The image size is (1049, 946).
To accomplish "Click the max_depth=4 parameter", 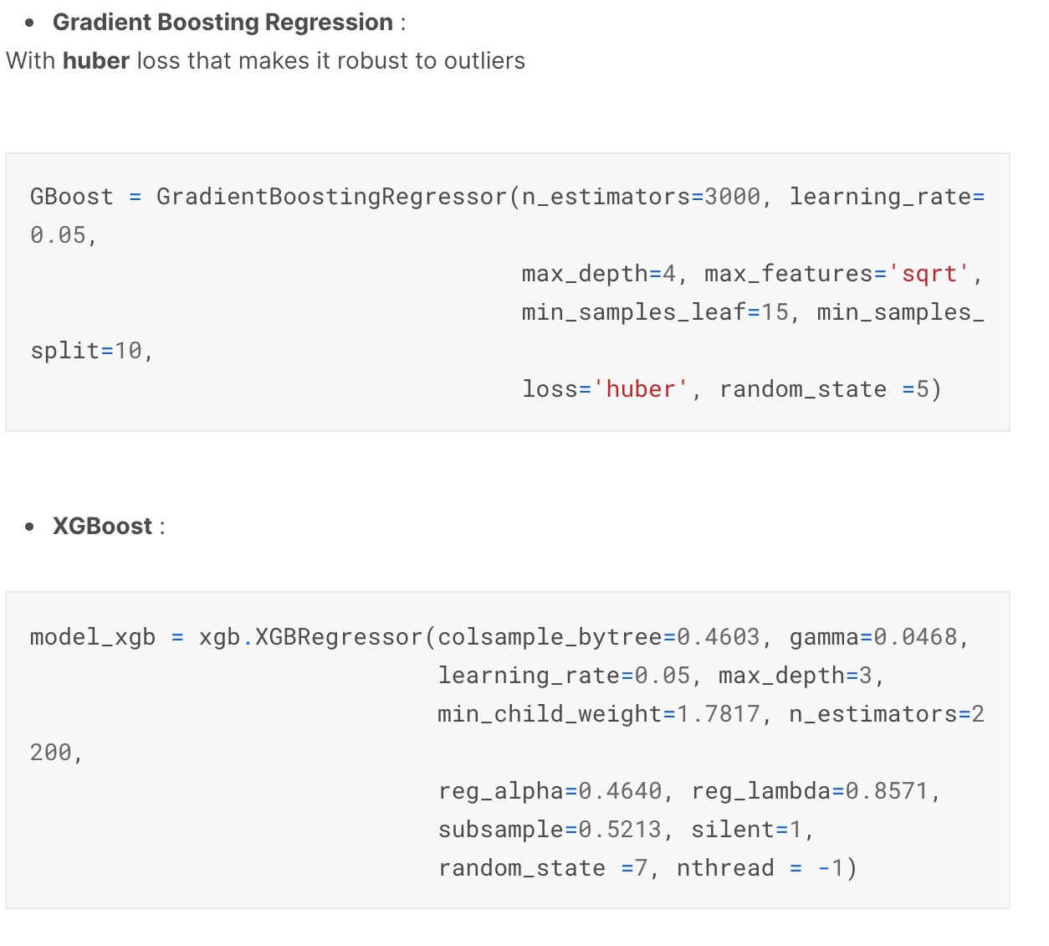I will [x=598, y=274].
